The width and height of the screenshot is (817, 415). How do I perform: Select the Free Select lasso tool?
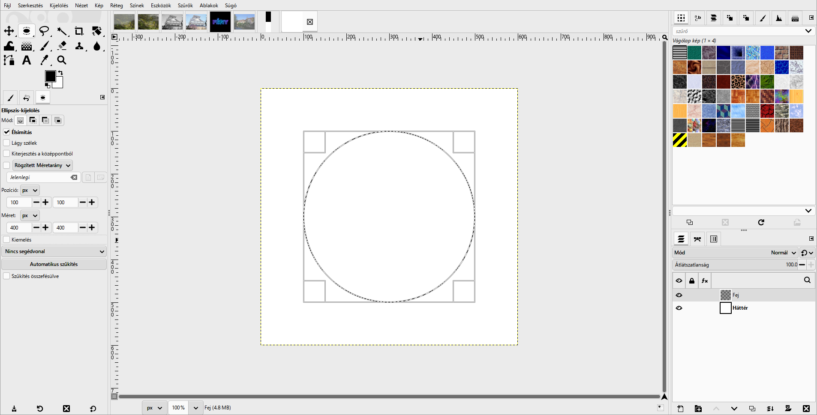pos(44,31)
